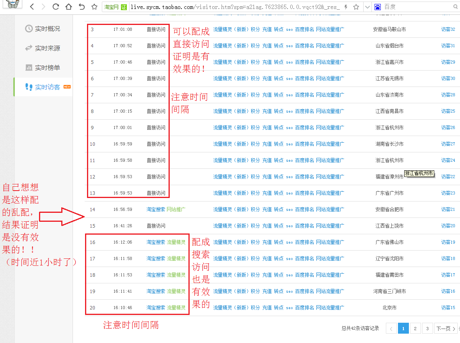
Task: Go to page 3 of visitor records
Action: (x=428, y=329)
